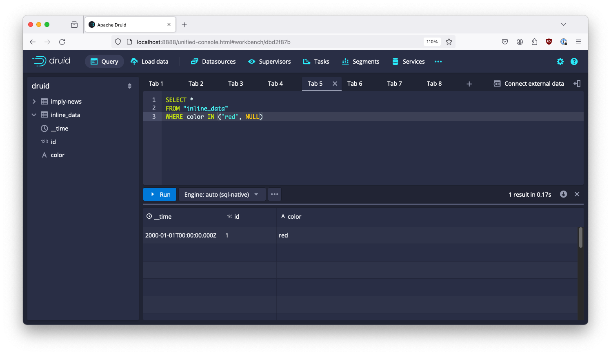Click the Druid logo

(51, 60)
